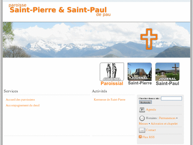Click the clock icon beside Horaires
This screenshot has width=193, height=145.
click(x=142, y=118)
